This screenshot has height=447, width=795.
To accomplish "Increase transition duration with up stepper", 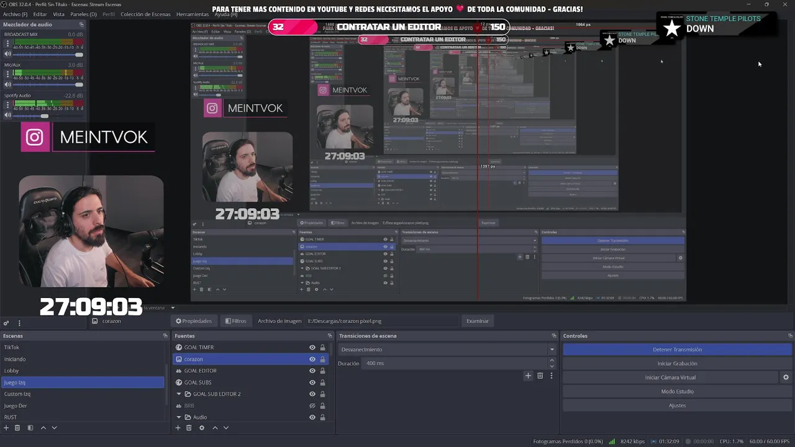I will [x=553, y=361].
